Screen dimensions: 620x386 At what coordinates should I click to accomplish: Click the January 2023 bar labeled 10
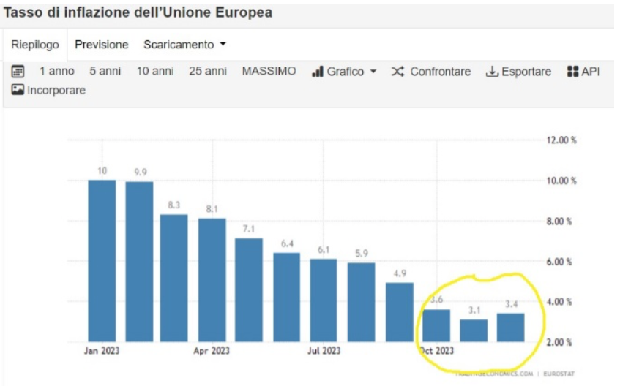pyautogui.click(x=102, y=260)
